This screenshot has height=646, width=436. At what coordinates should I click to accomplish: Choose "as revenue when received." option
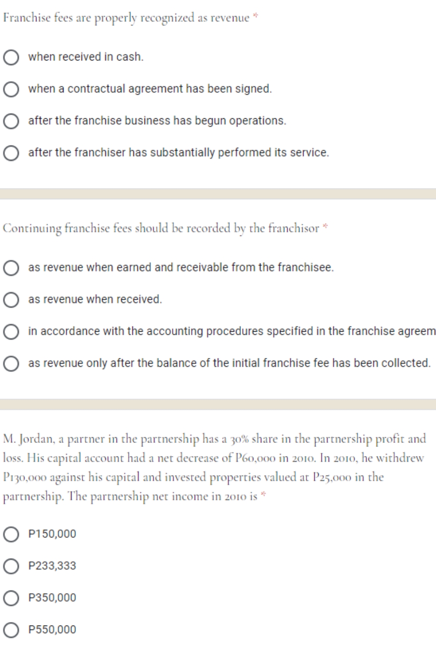(x=11, y=299)
